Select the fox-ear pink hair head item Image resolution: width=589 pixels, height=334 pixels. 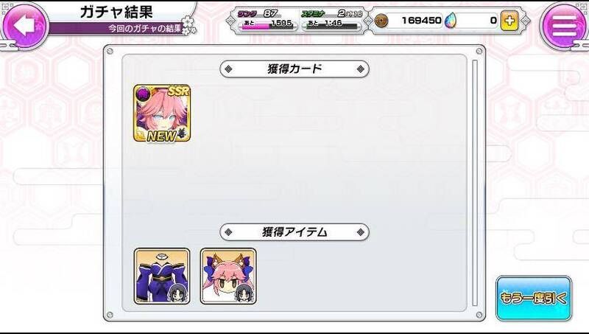click(228, 276)
